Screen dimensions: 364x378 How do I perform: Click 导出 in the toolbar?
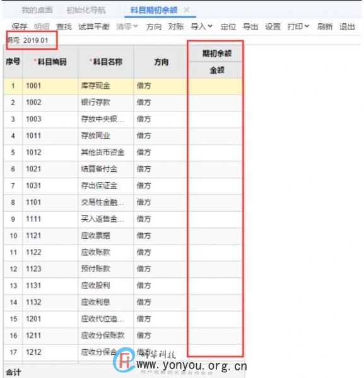250,26
